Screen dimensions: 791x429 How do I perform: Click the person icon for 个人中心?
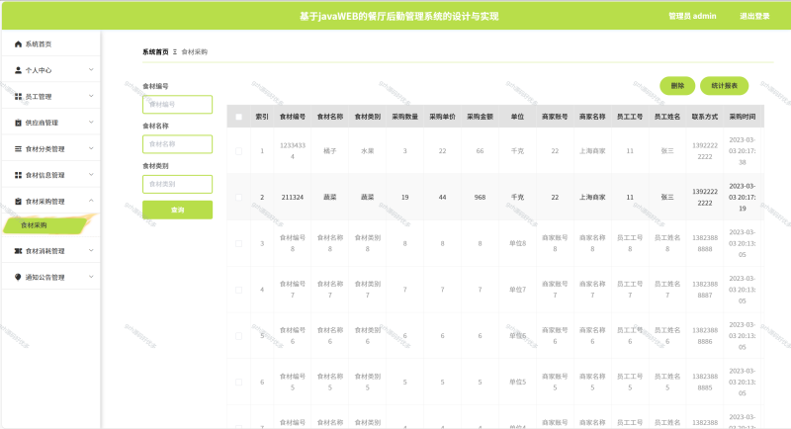pyautogui.click(x=18, y=70)
